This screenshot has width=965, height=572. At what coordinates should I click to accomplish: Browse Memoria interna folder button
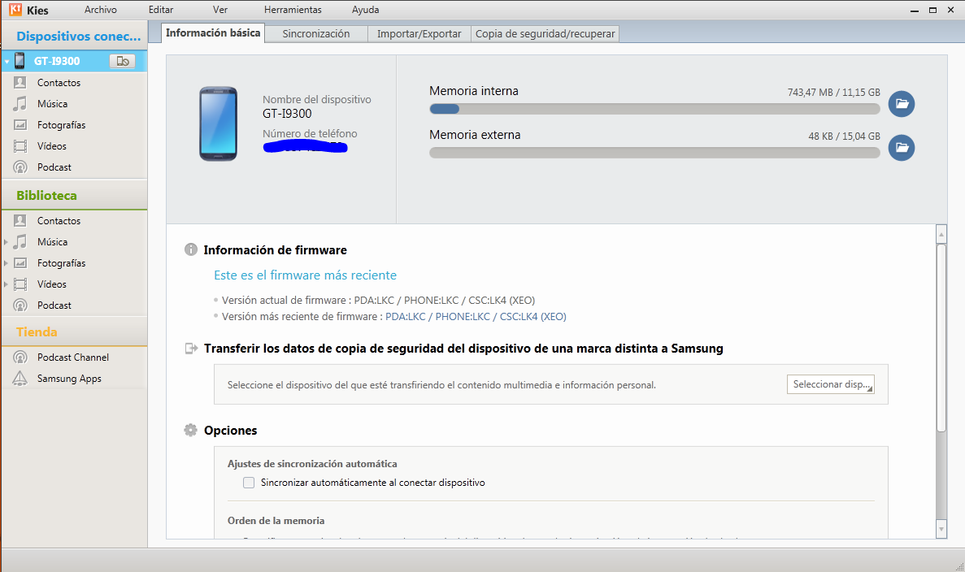(x=902, y=103)
